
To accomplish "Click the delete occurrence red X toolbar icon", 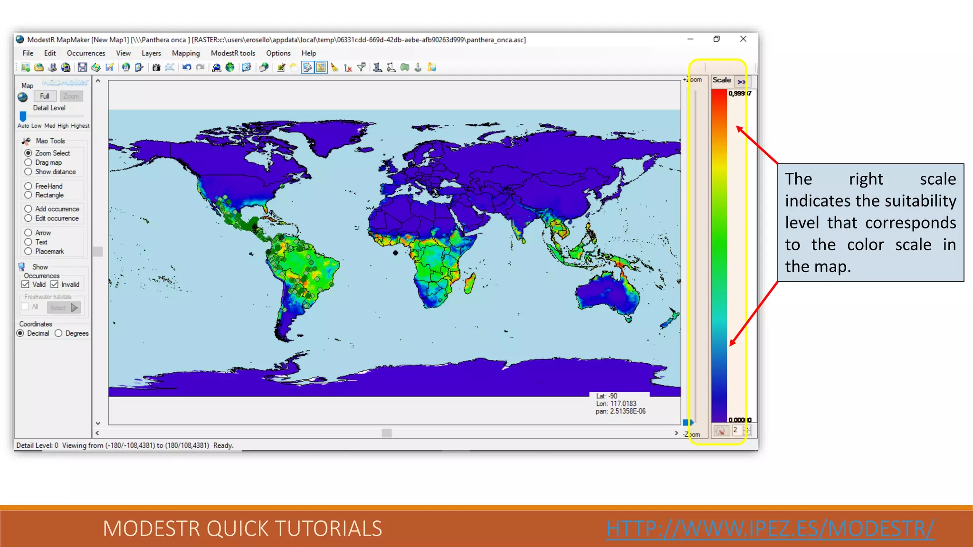I will click(348, 67).
